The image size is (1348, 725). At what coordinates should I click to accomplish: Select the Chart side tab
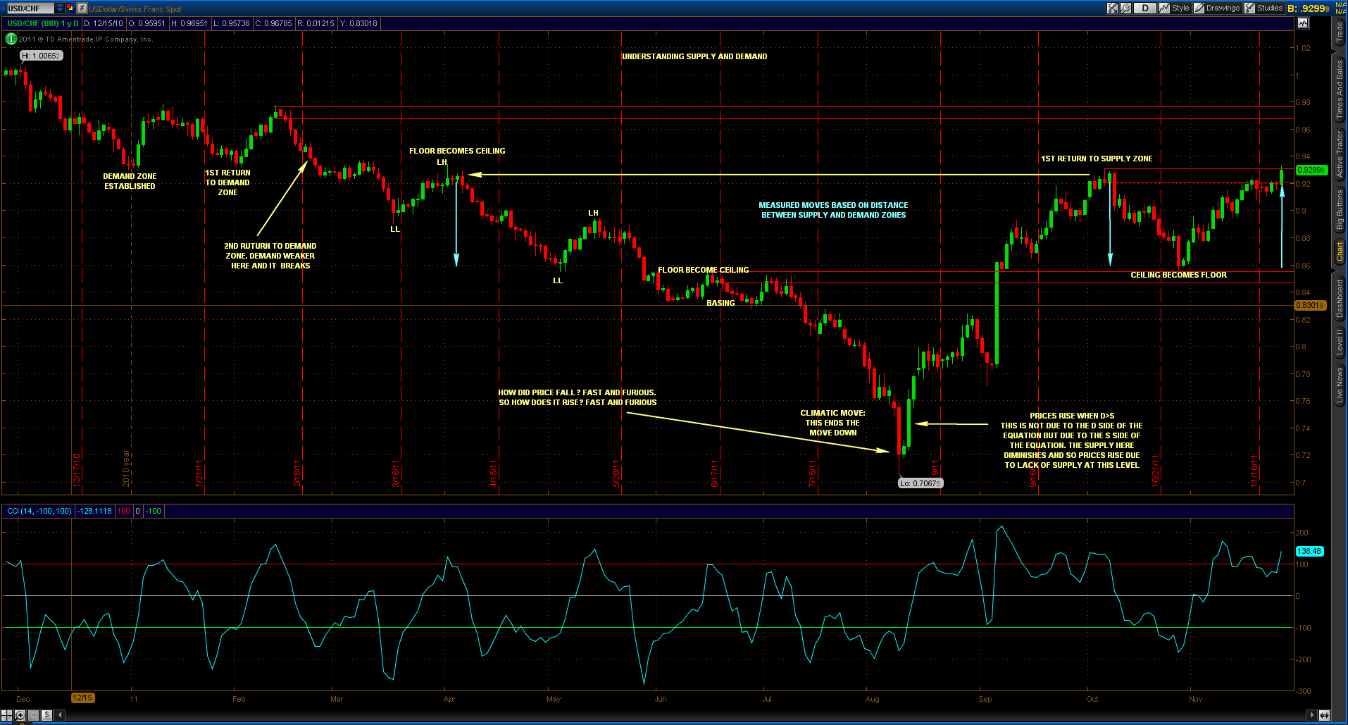pyautogui.click(x=1340, y=252)
